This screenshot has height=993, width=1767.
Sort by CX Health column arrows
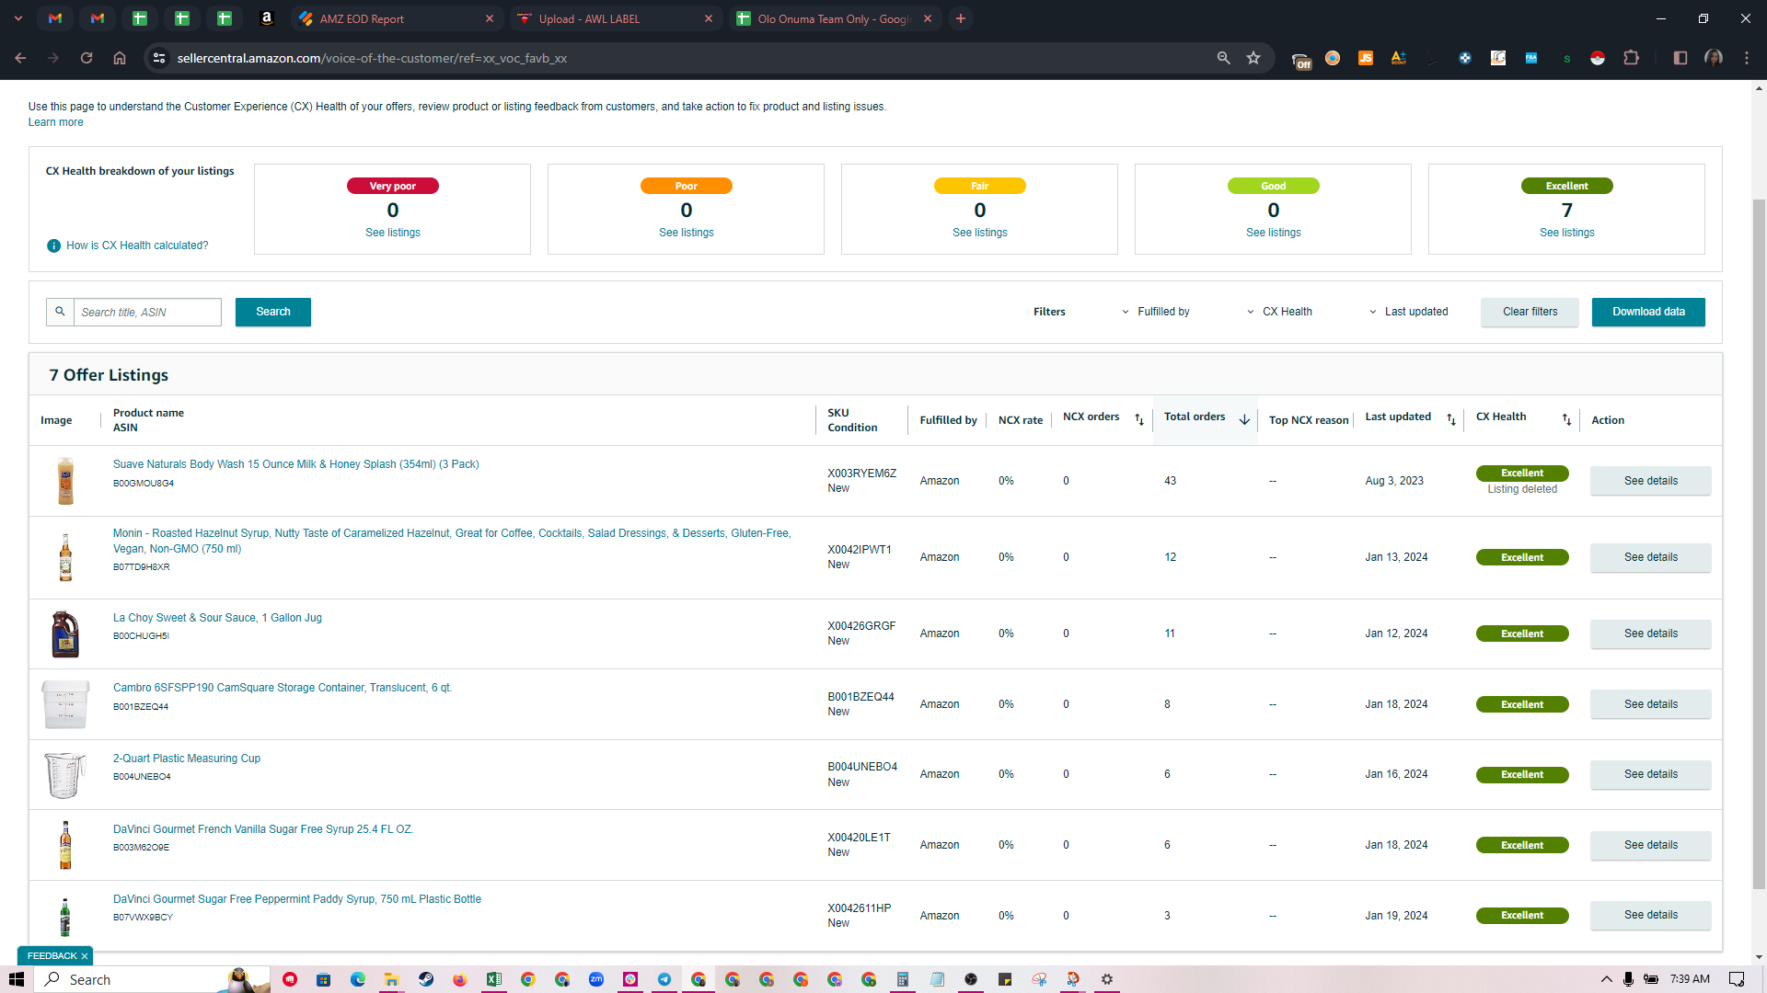coord(1566,419)
